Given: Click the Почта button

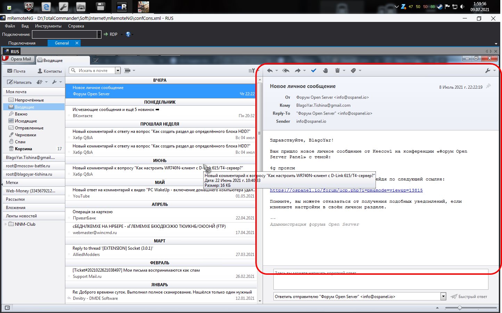Looking at the screenshot, I should pyautogui.click(x=16, y=71).
